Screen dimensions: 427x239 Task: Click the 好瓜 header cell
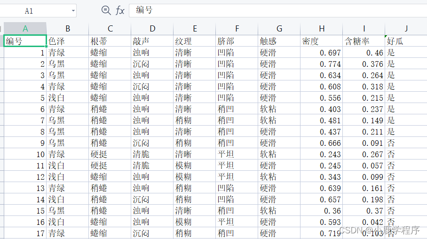(x=406, y=41)
